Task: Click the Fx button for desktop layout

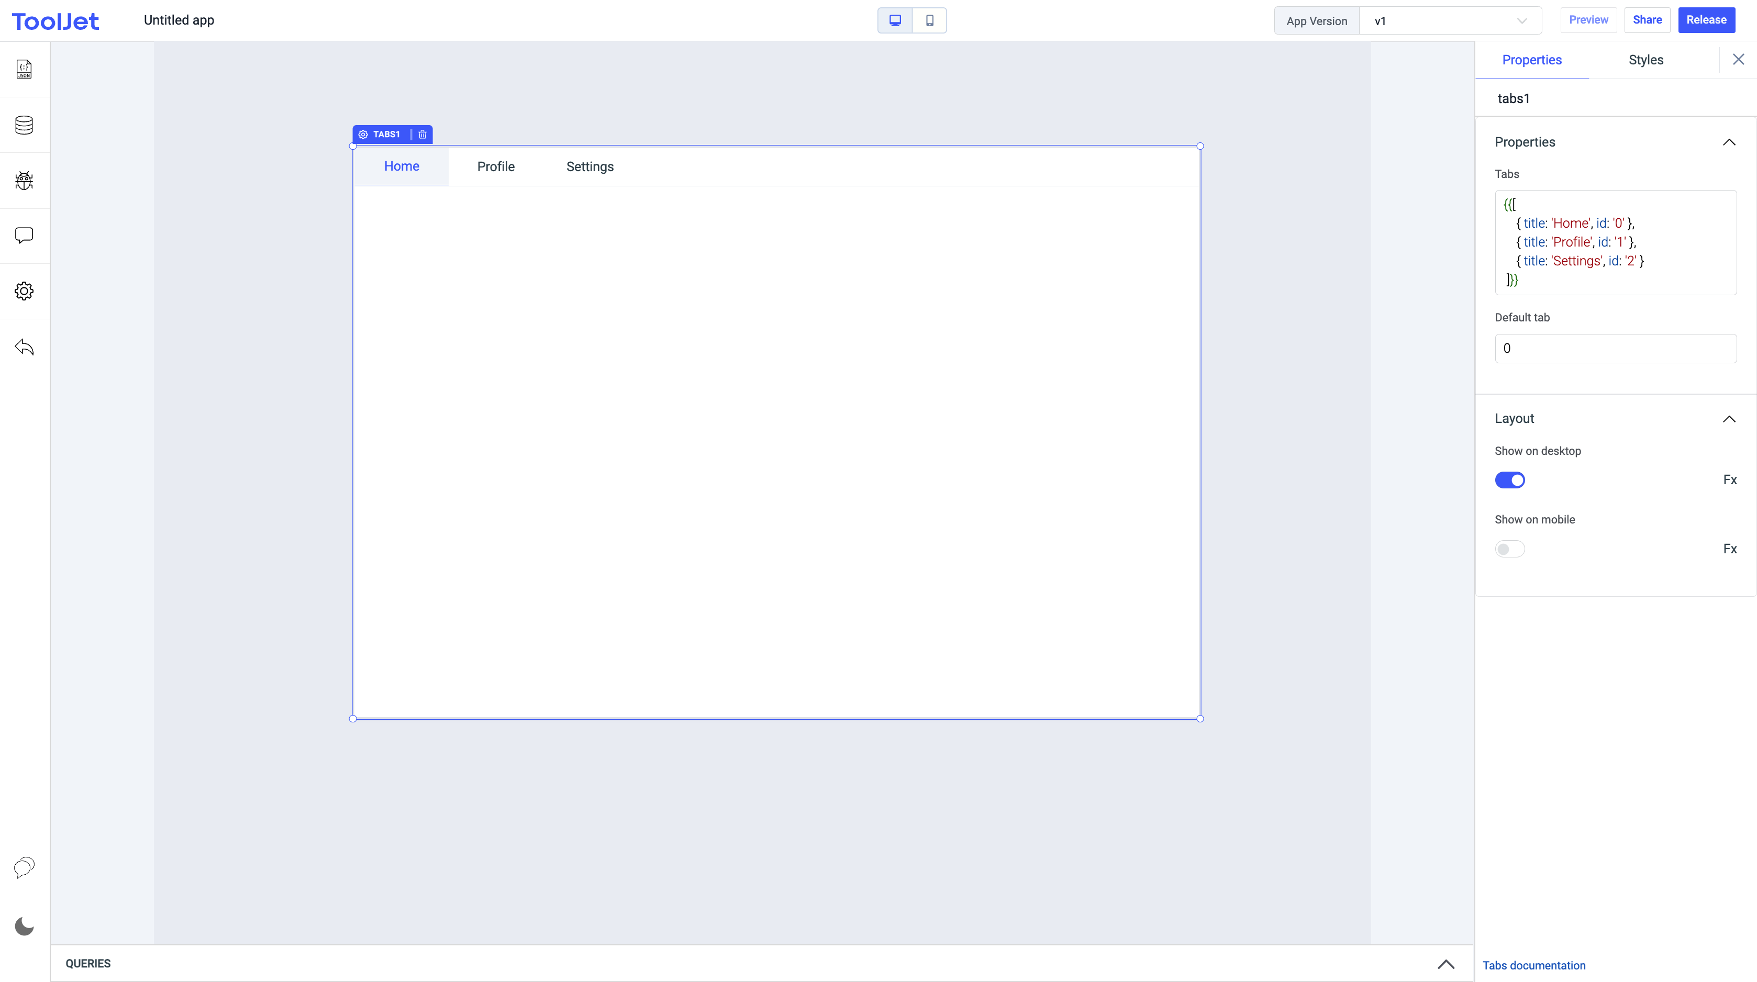Action: (1730, 480)
